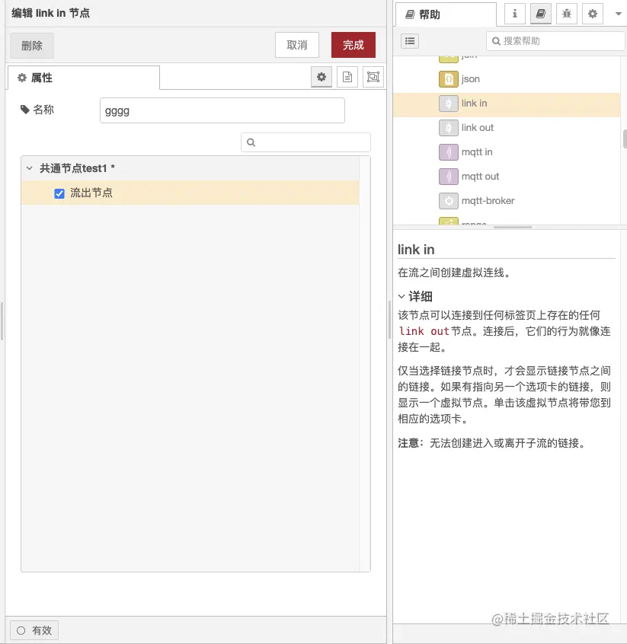Select the link in node icon
This screenshot has width=627, height=644.
click(449, 103)
